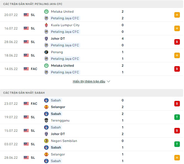
Task: Click the orange H badge for Penang match
Action: [x=177, y=55]
